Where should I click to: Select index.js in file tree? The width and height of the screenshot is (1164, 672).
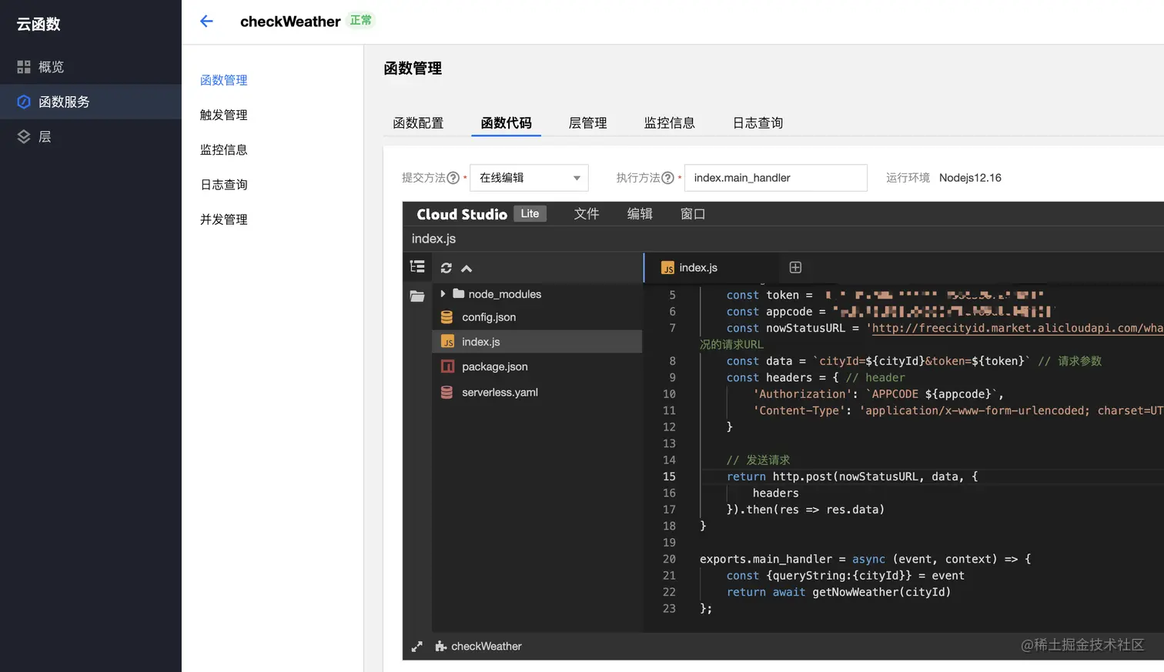537,342
